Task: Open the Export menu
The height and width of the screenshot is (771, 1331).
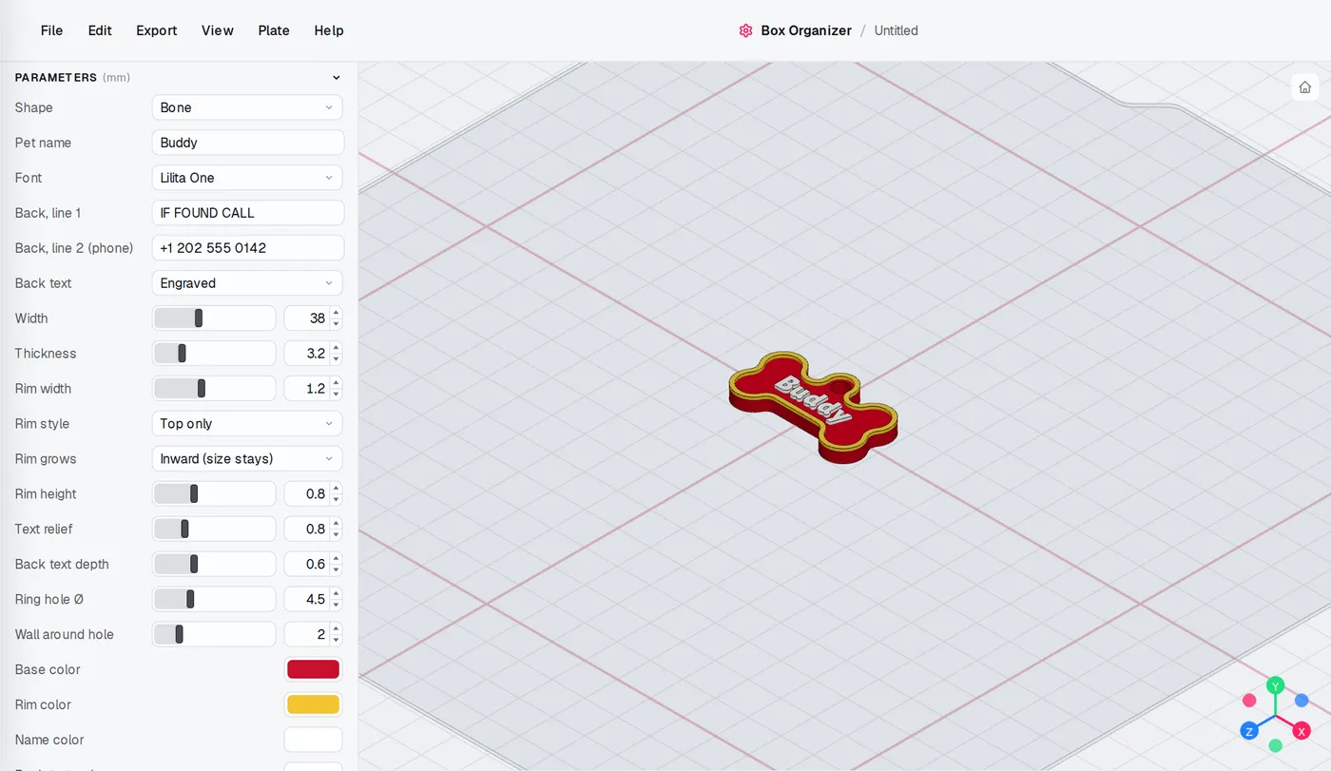Action: coord(157,30)
